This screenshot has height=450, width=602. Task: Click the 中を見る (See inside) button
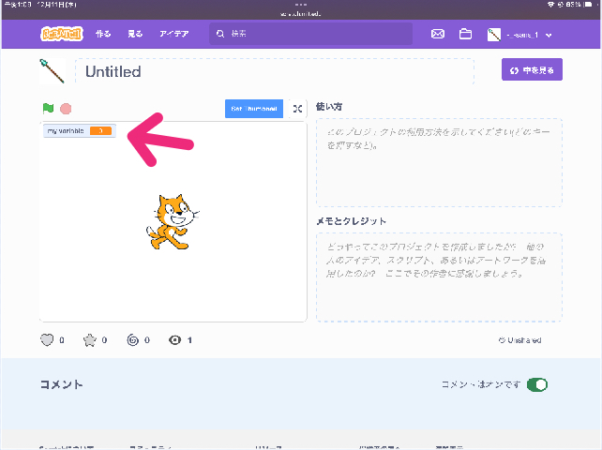coord(532,70)
